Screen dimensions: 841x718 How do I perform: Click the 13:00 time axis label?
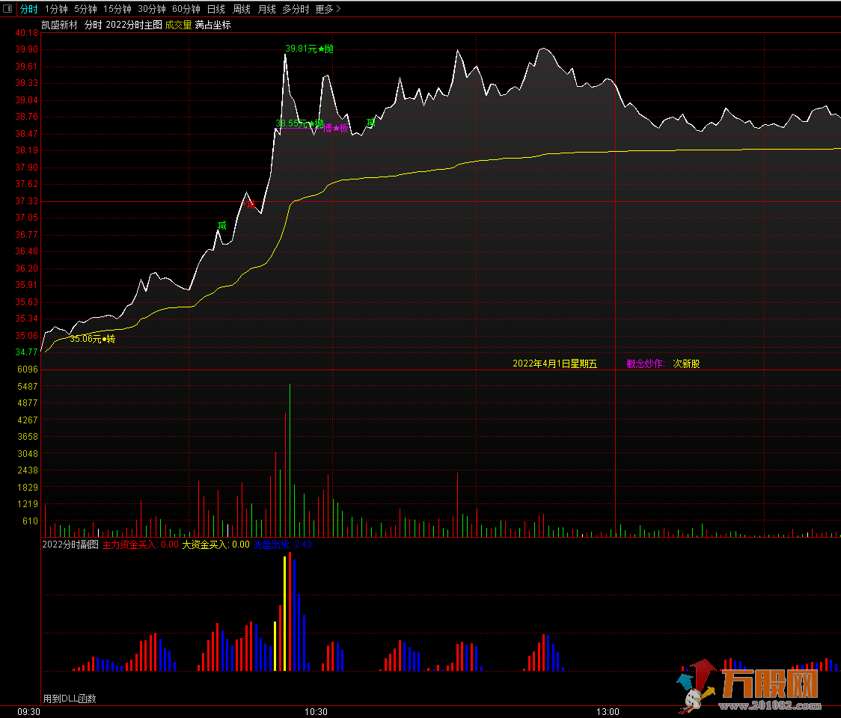[608, 711]
